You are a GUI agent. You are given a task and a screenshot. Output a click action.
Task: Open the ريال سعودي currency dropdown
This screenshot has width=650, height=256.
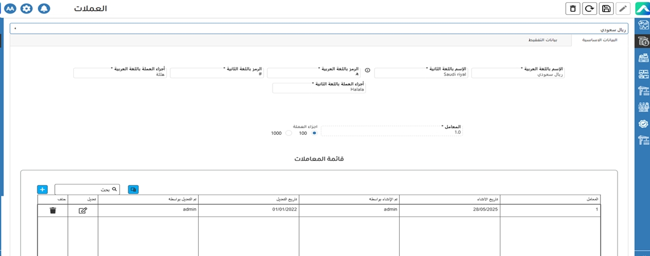click(319, 28)
